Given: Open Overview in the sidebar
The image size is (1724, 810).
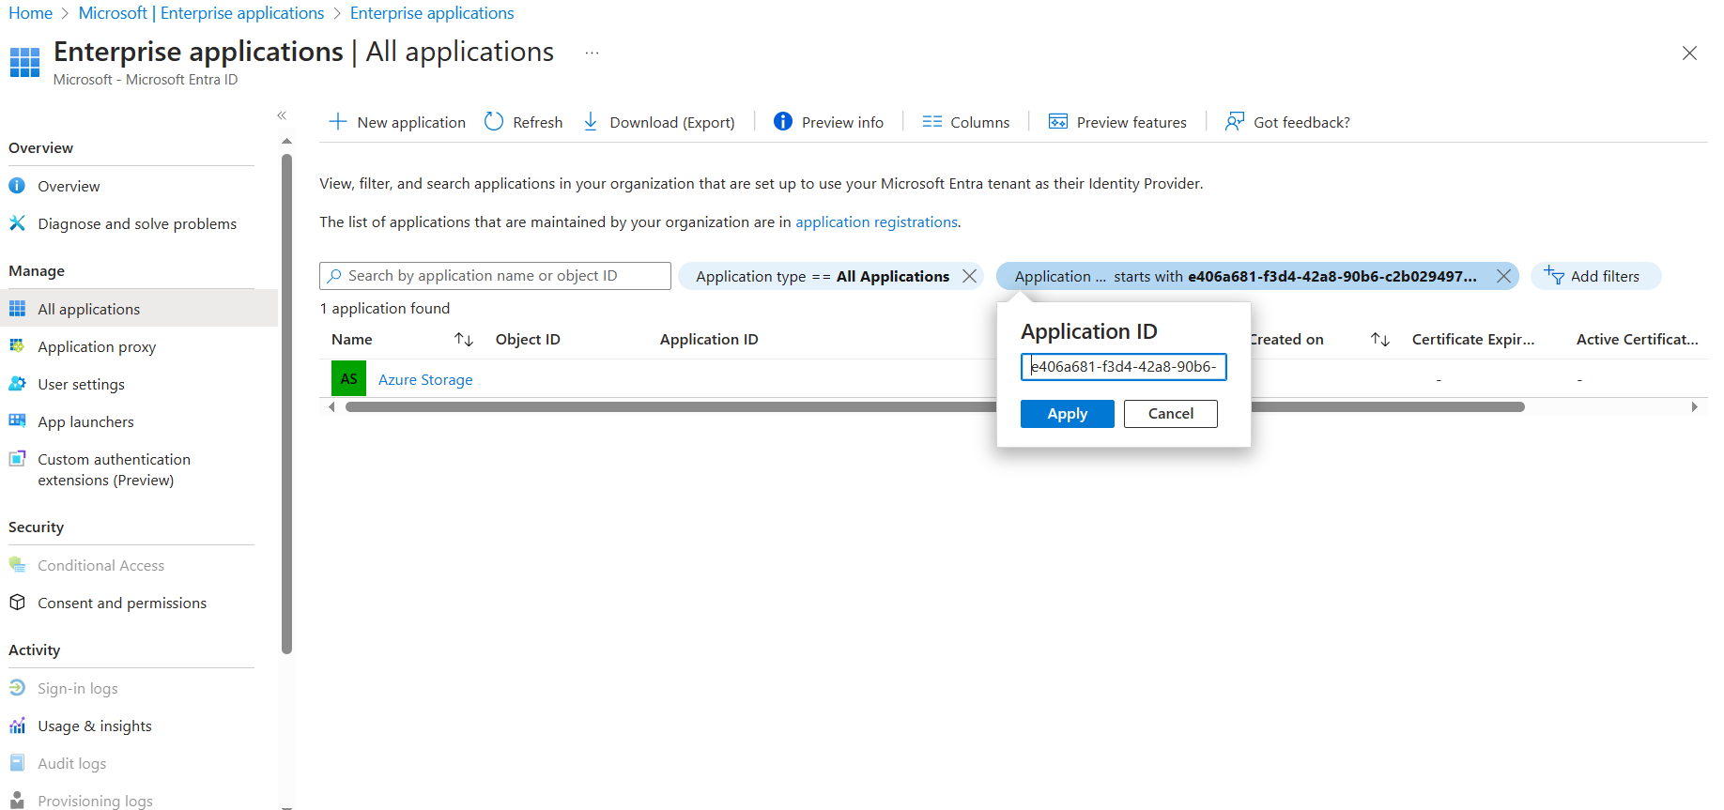Looking at the screenshot, I should point(69,186).
